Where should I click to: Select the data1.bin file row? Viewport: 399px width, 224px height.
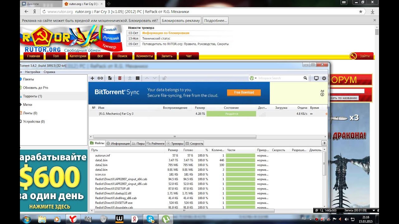tap(206, 160)
